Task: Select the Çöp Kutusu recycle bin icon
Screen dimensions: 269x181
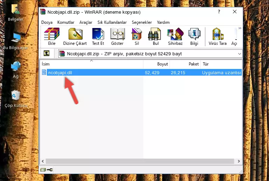Action: click(x=16, y=99)
